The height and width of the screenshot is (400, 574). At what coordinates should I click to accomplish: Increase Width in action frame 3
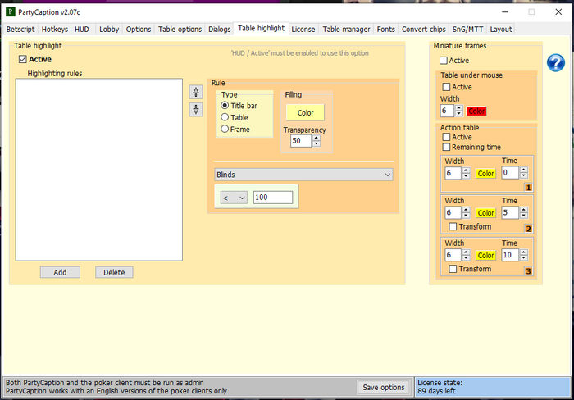466,252
